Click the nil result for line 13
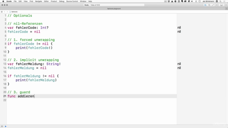The image size is (228, 128). 179,64
